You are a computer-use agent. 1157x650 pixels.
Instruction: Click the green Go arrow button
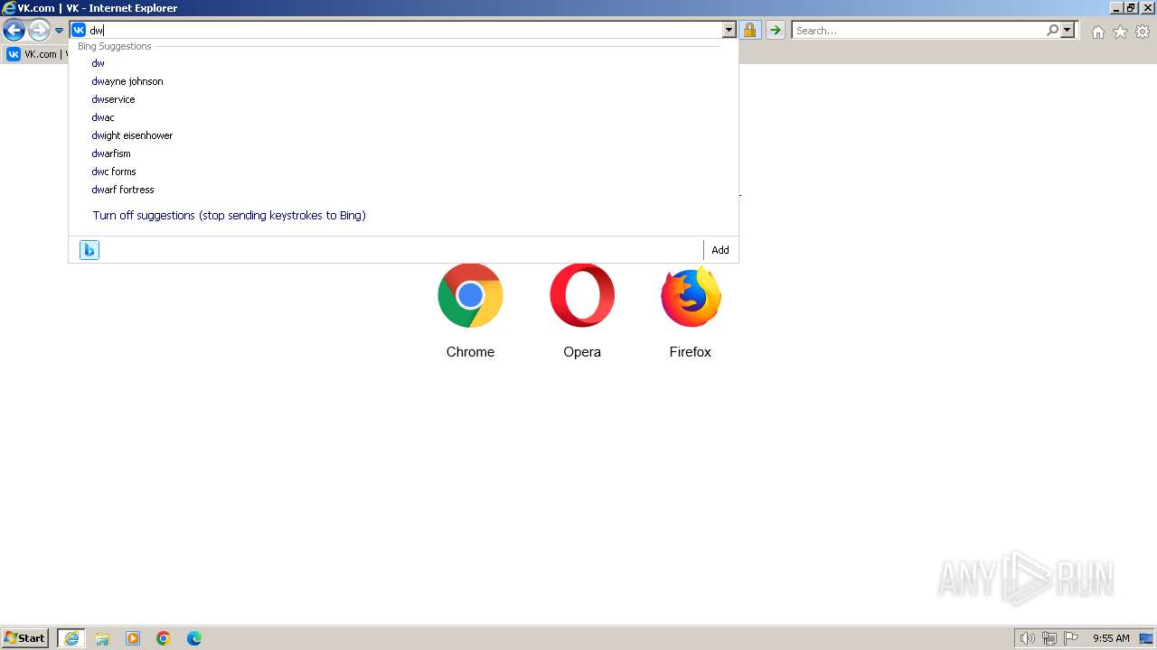pos(775,30)
